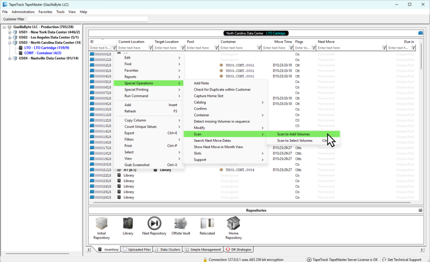Open the File menu
The image size is (430, 262).
pyautogui.click(x=5, y=12)
